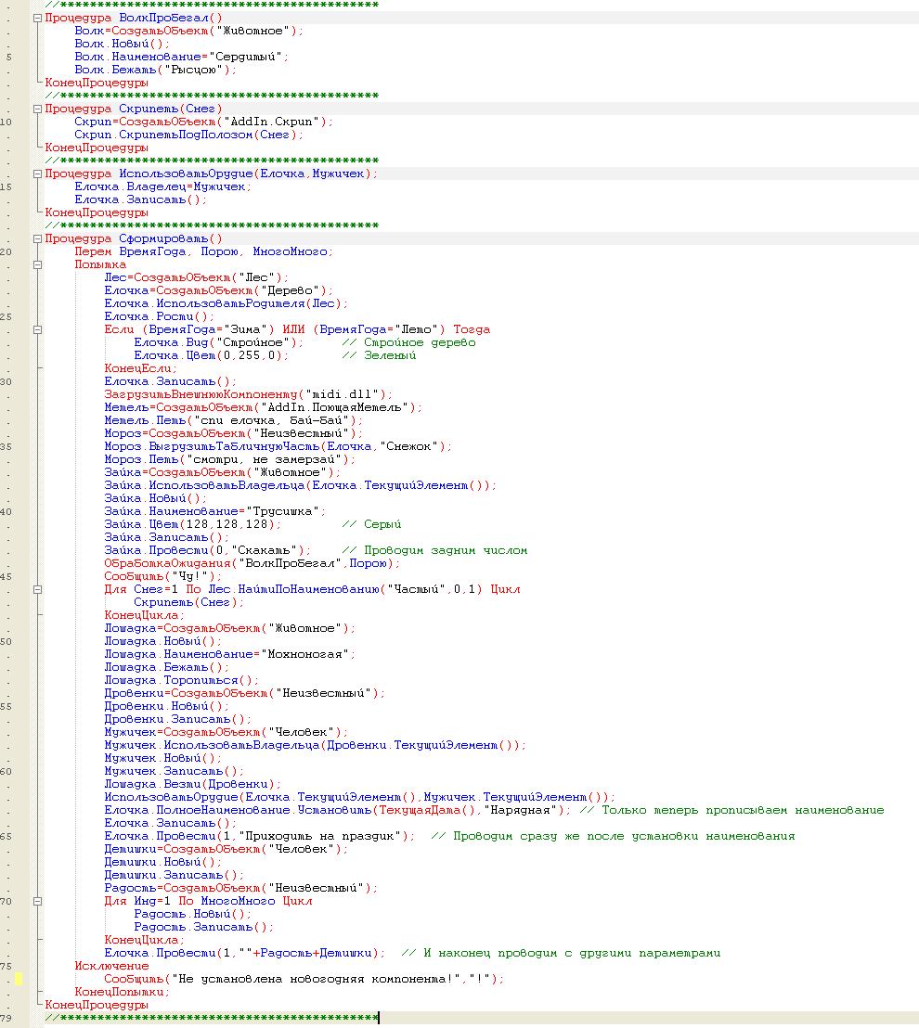The image size is (919, 1028).
Task: Place cursor on the Исключение keyword
Action: pos(111,966)
